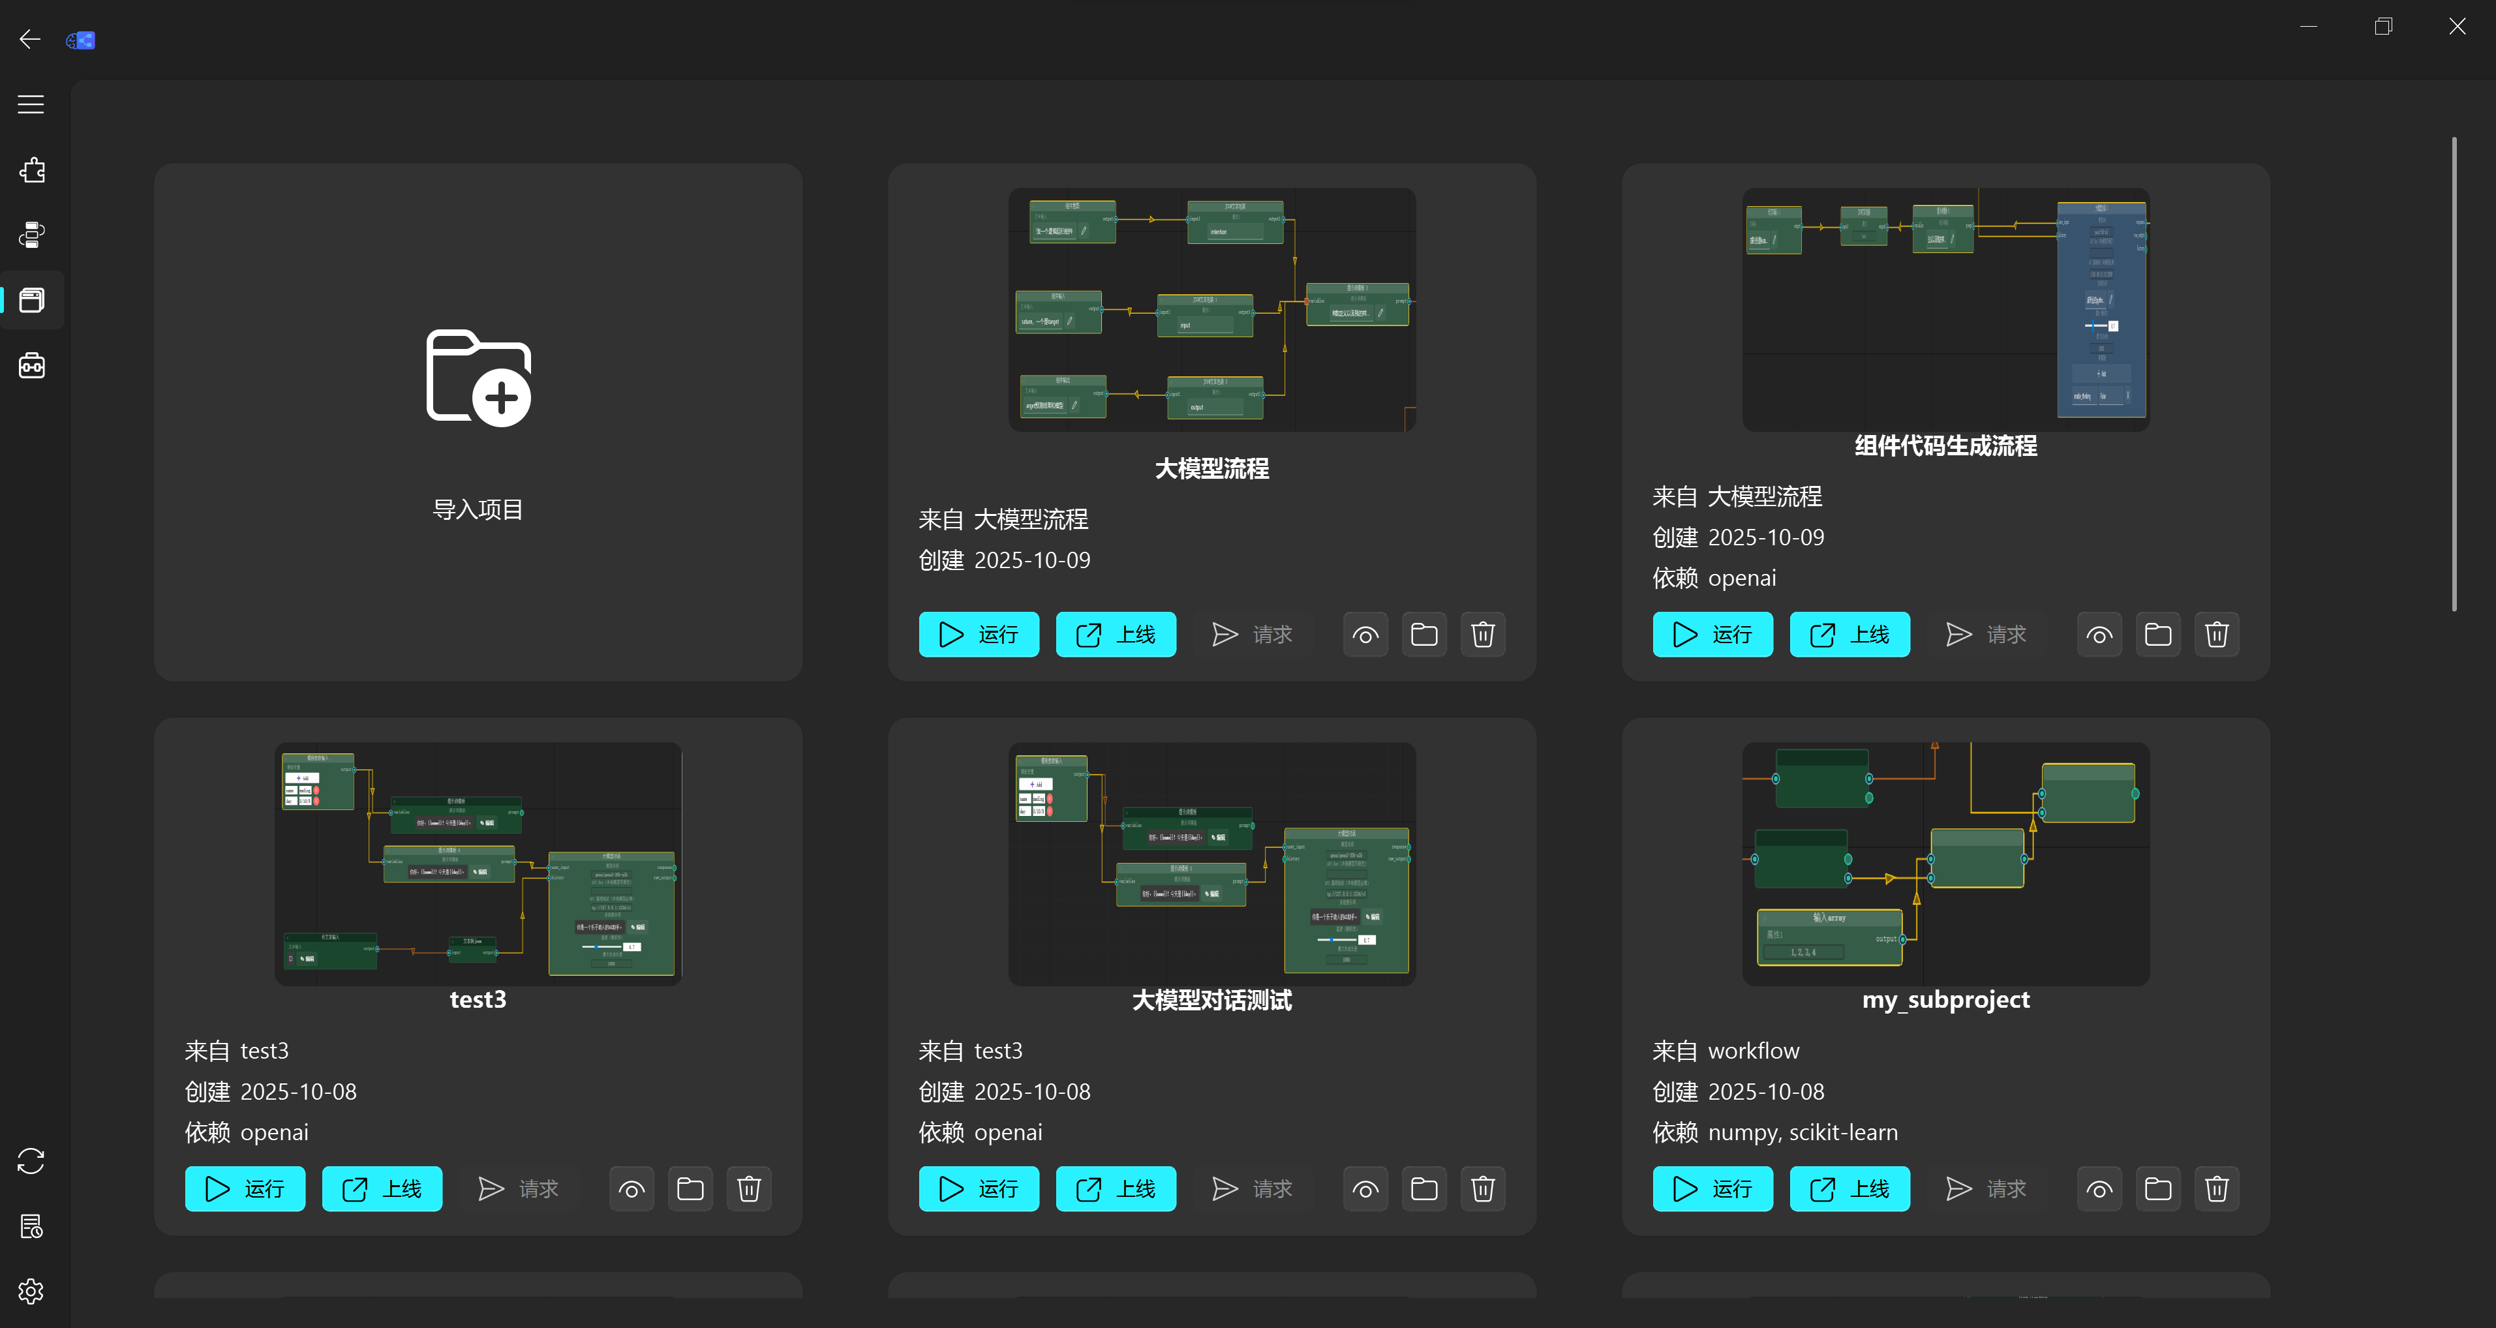
Task: Run the 组件代码生成流程 project
Action: pos(1712,635)
